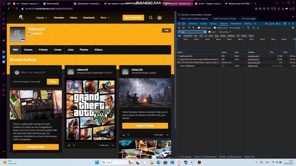Click the DevTools inspect element picker icon
Image resolution: width=296 pixels, height=166 pixels.
(x=179, y=24)
